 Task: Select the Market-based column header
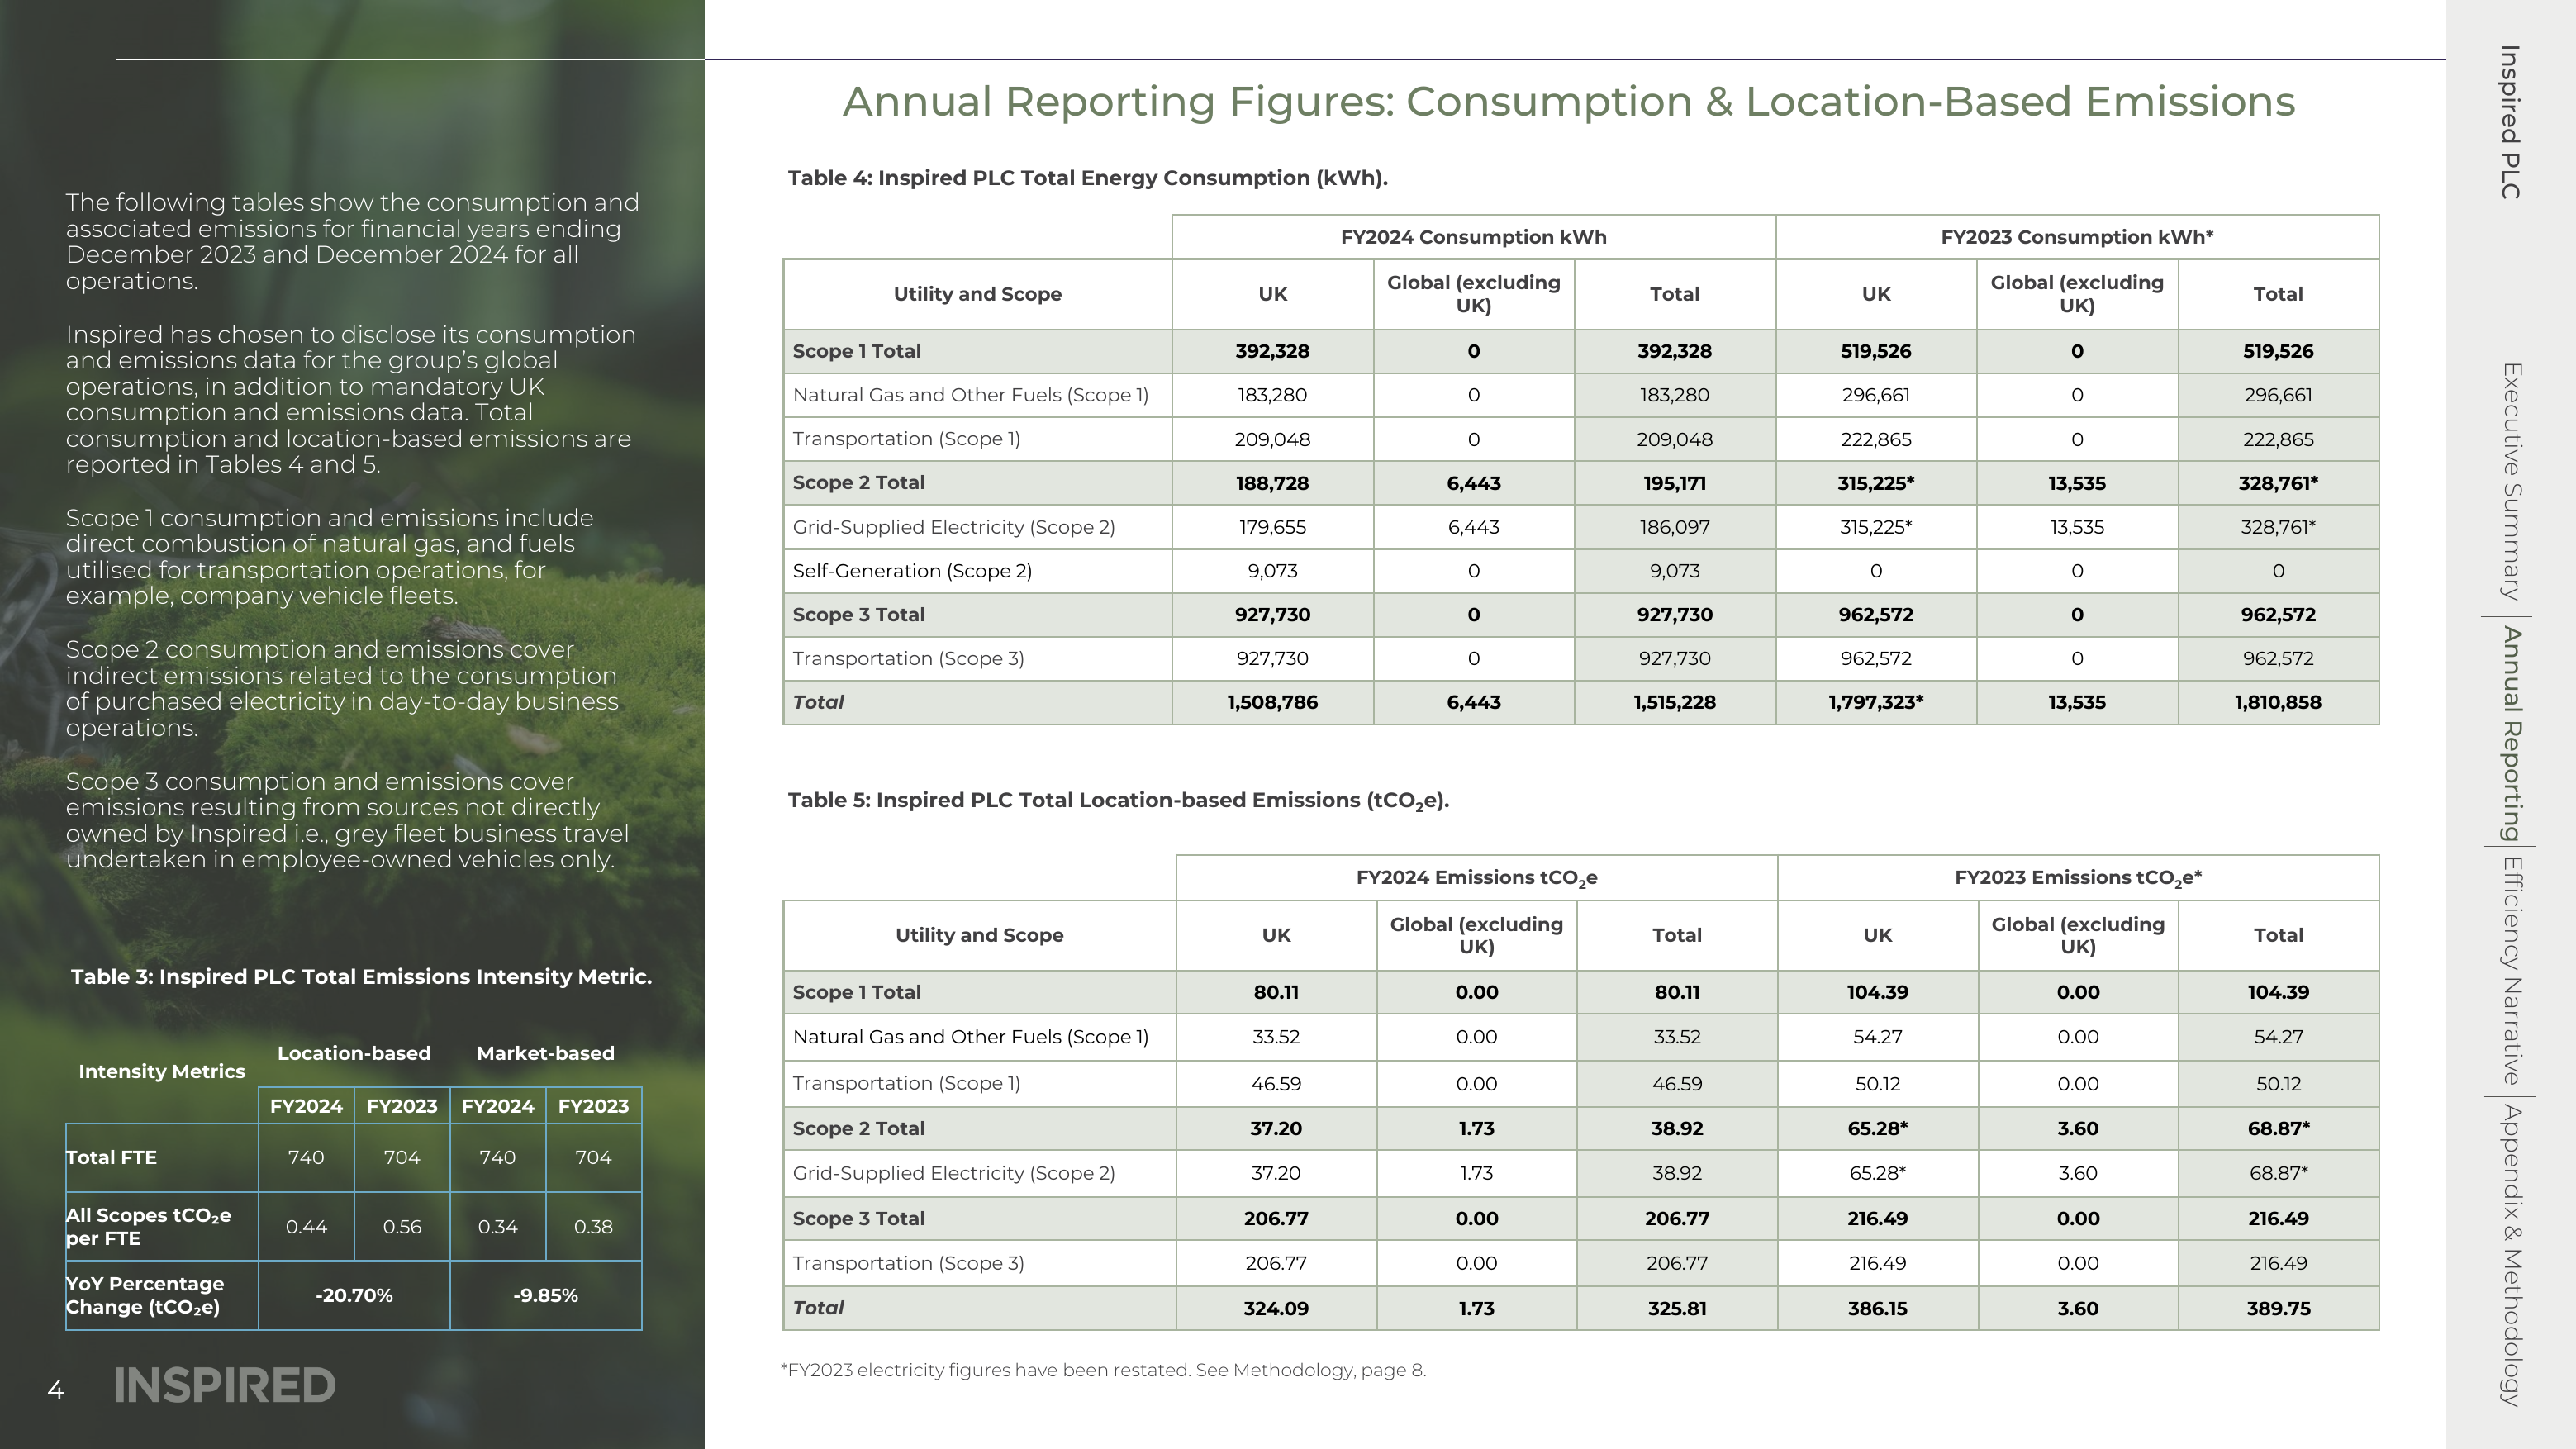tap(545, 1053)
